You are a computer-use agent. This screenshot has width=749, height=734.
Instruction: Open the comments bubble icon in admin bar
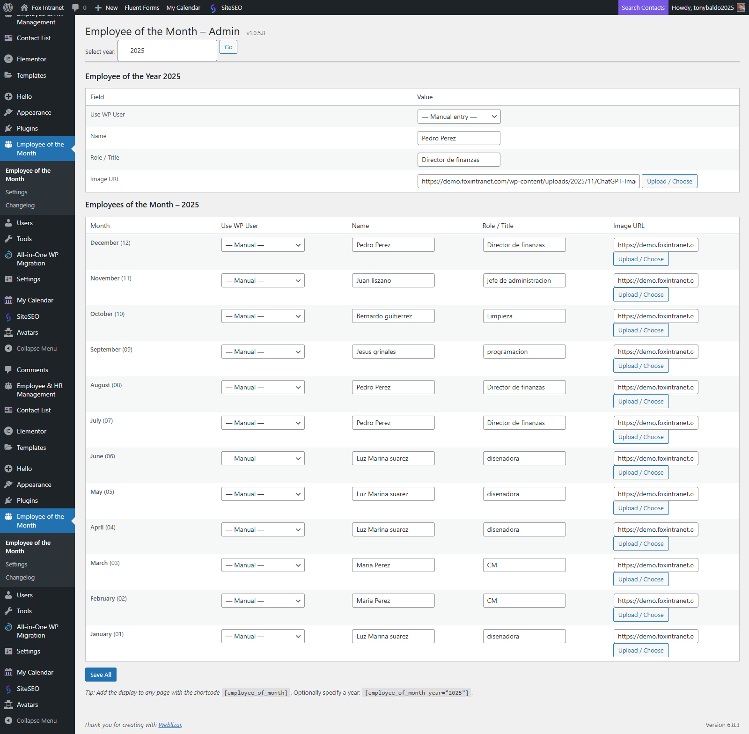coord(75,7)
